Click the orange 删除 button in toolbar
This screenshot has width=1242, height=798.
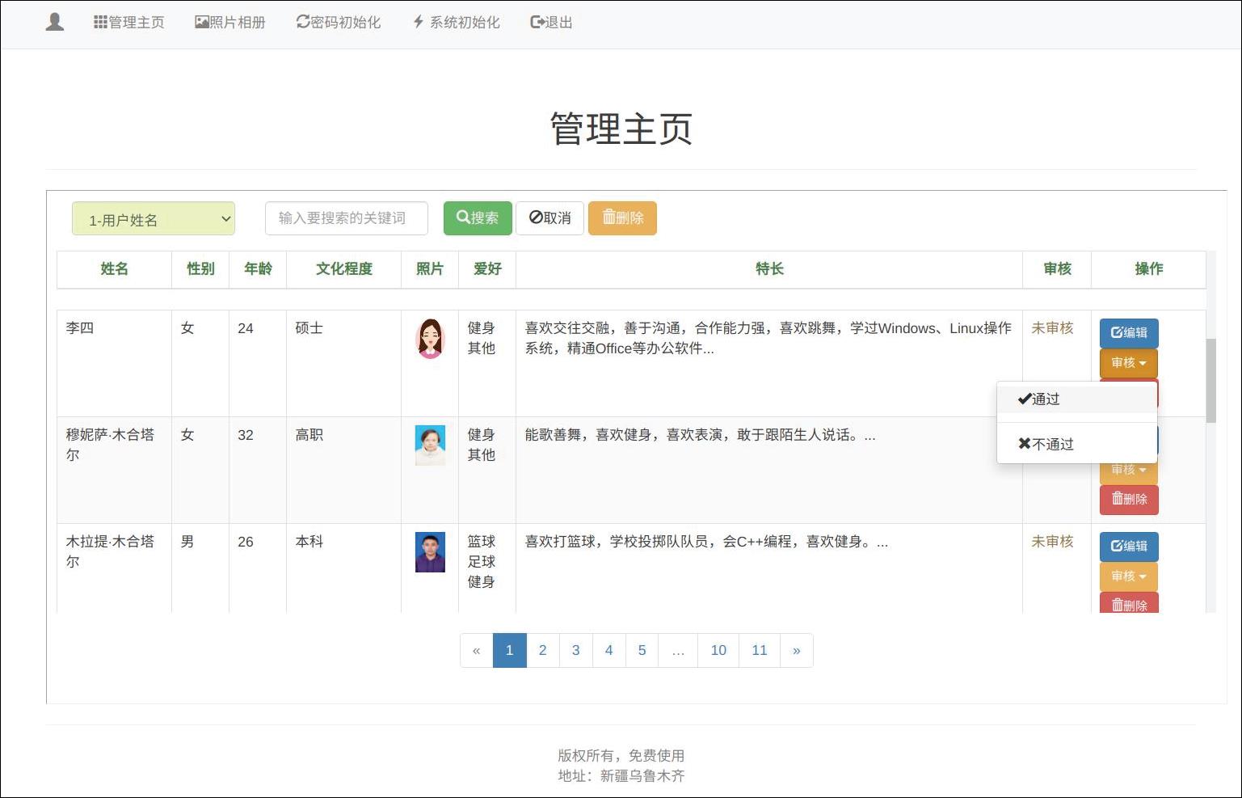pos(622,218)
